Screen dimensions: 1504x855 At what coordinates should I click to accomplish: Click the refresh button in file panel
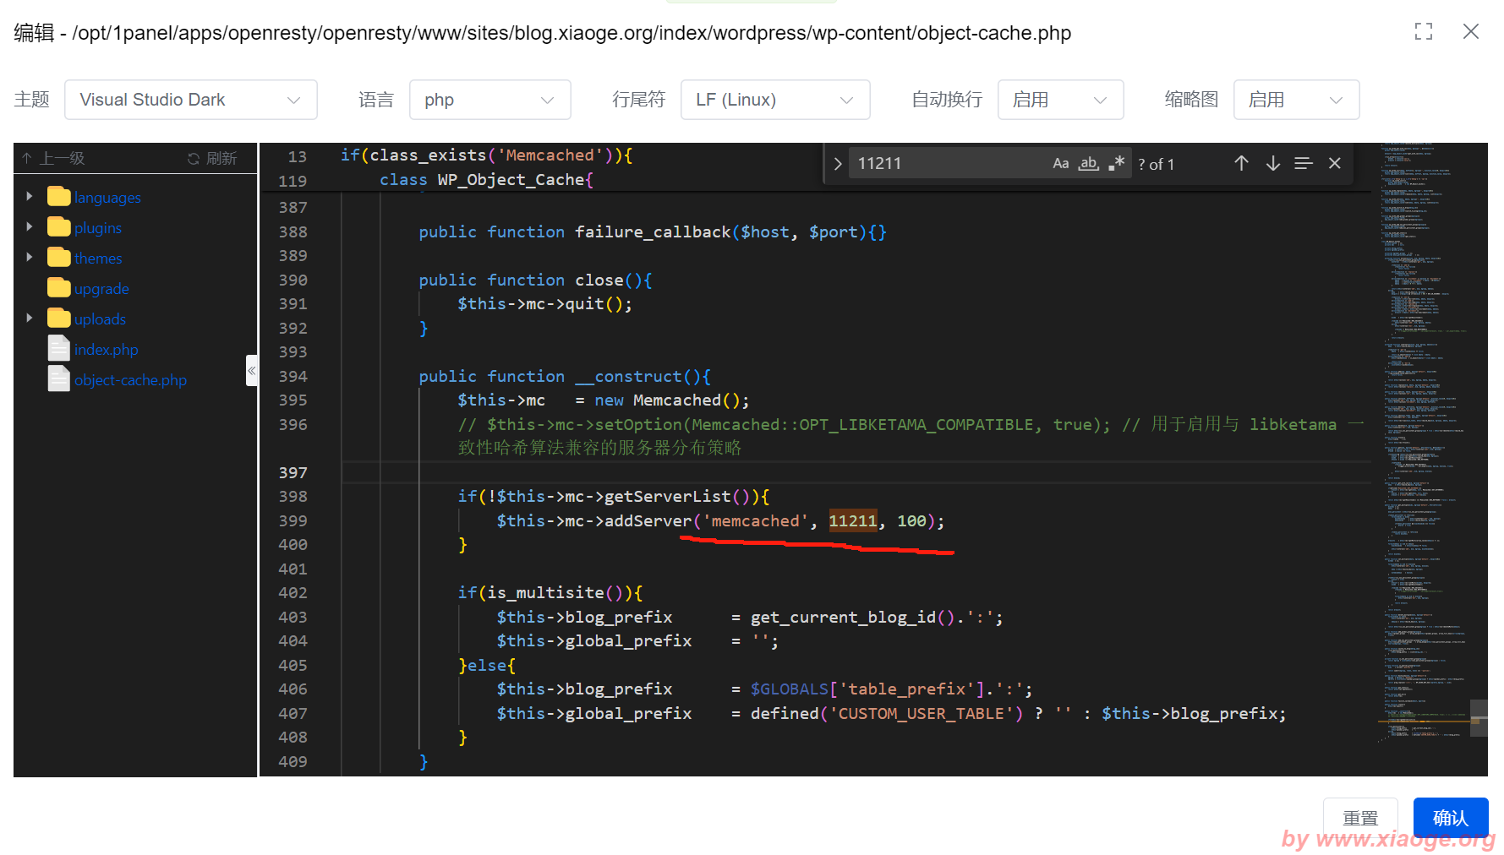tap(212, 159)
